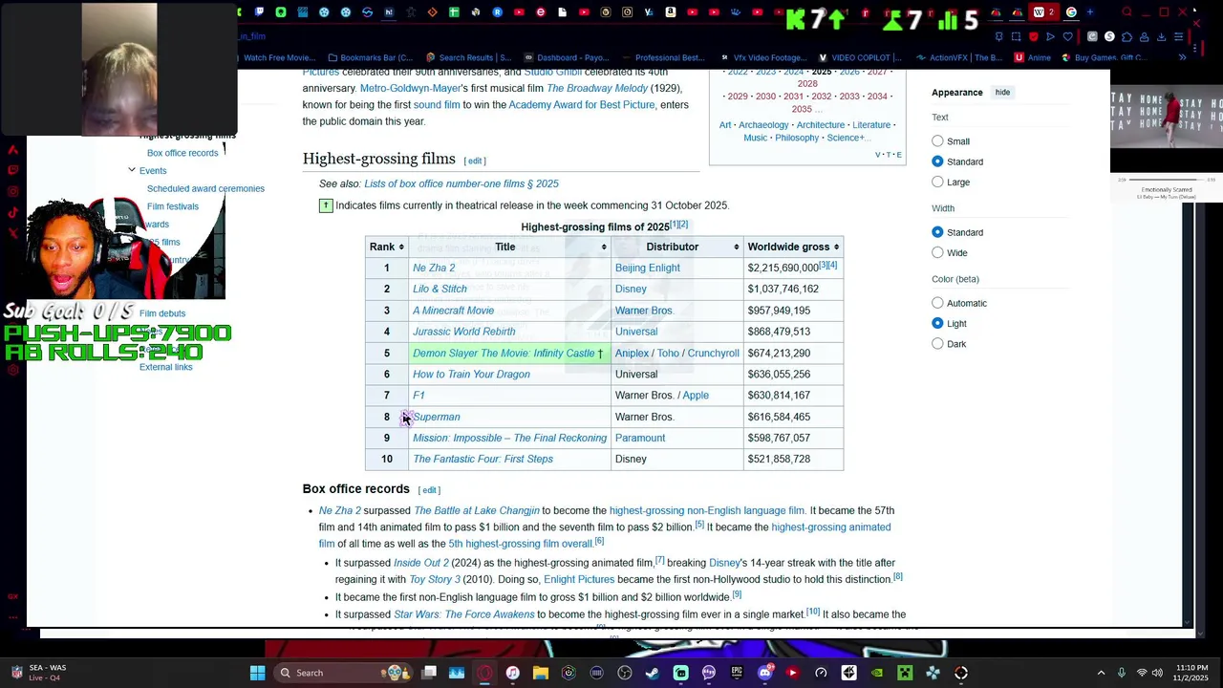Open the Opera GX browser taskbar icon
The image size is (1223, 688).
point(485,673)
